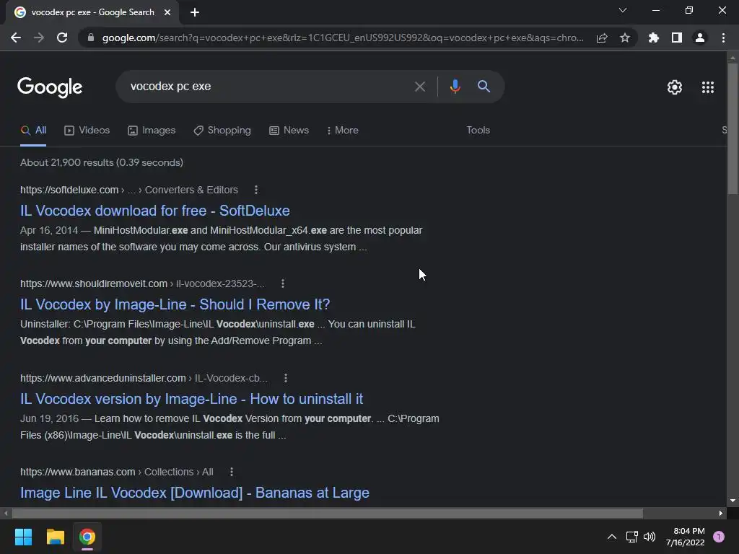The height and width of the screenshot is (554, 739).
Task: Open the clock showing 8:04 PM
Action: tap(686, 537)
